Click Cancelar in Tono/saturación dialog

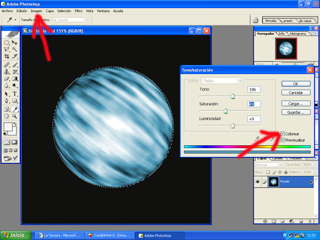coord(296,93)
